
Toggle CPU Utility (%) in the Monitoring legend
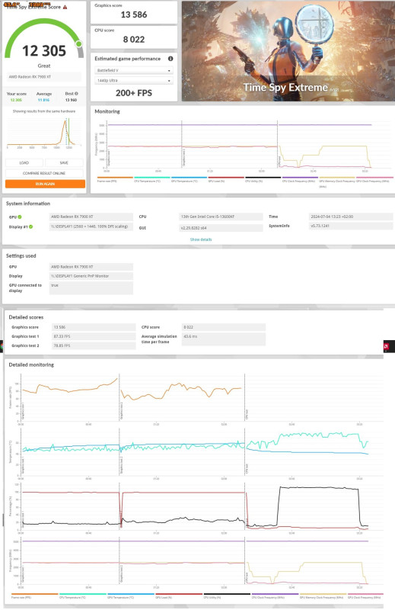coord(263,179)
